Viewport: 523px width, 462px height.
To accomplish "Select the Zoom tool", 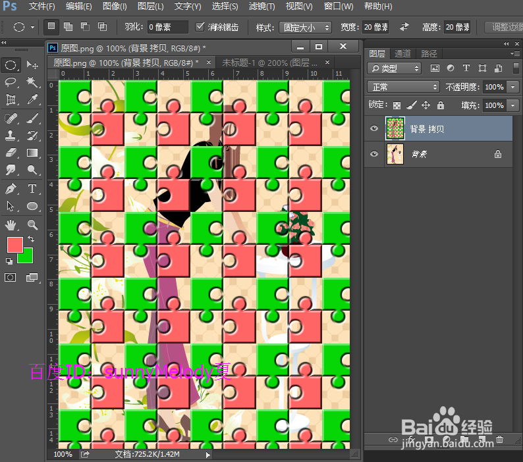I will click(x=32, y=225).
